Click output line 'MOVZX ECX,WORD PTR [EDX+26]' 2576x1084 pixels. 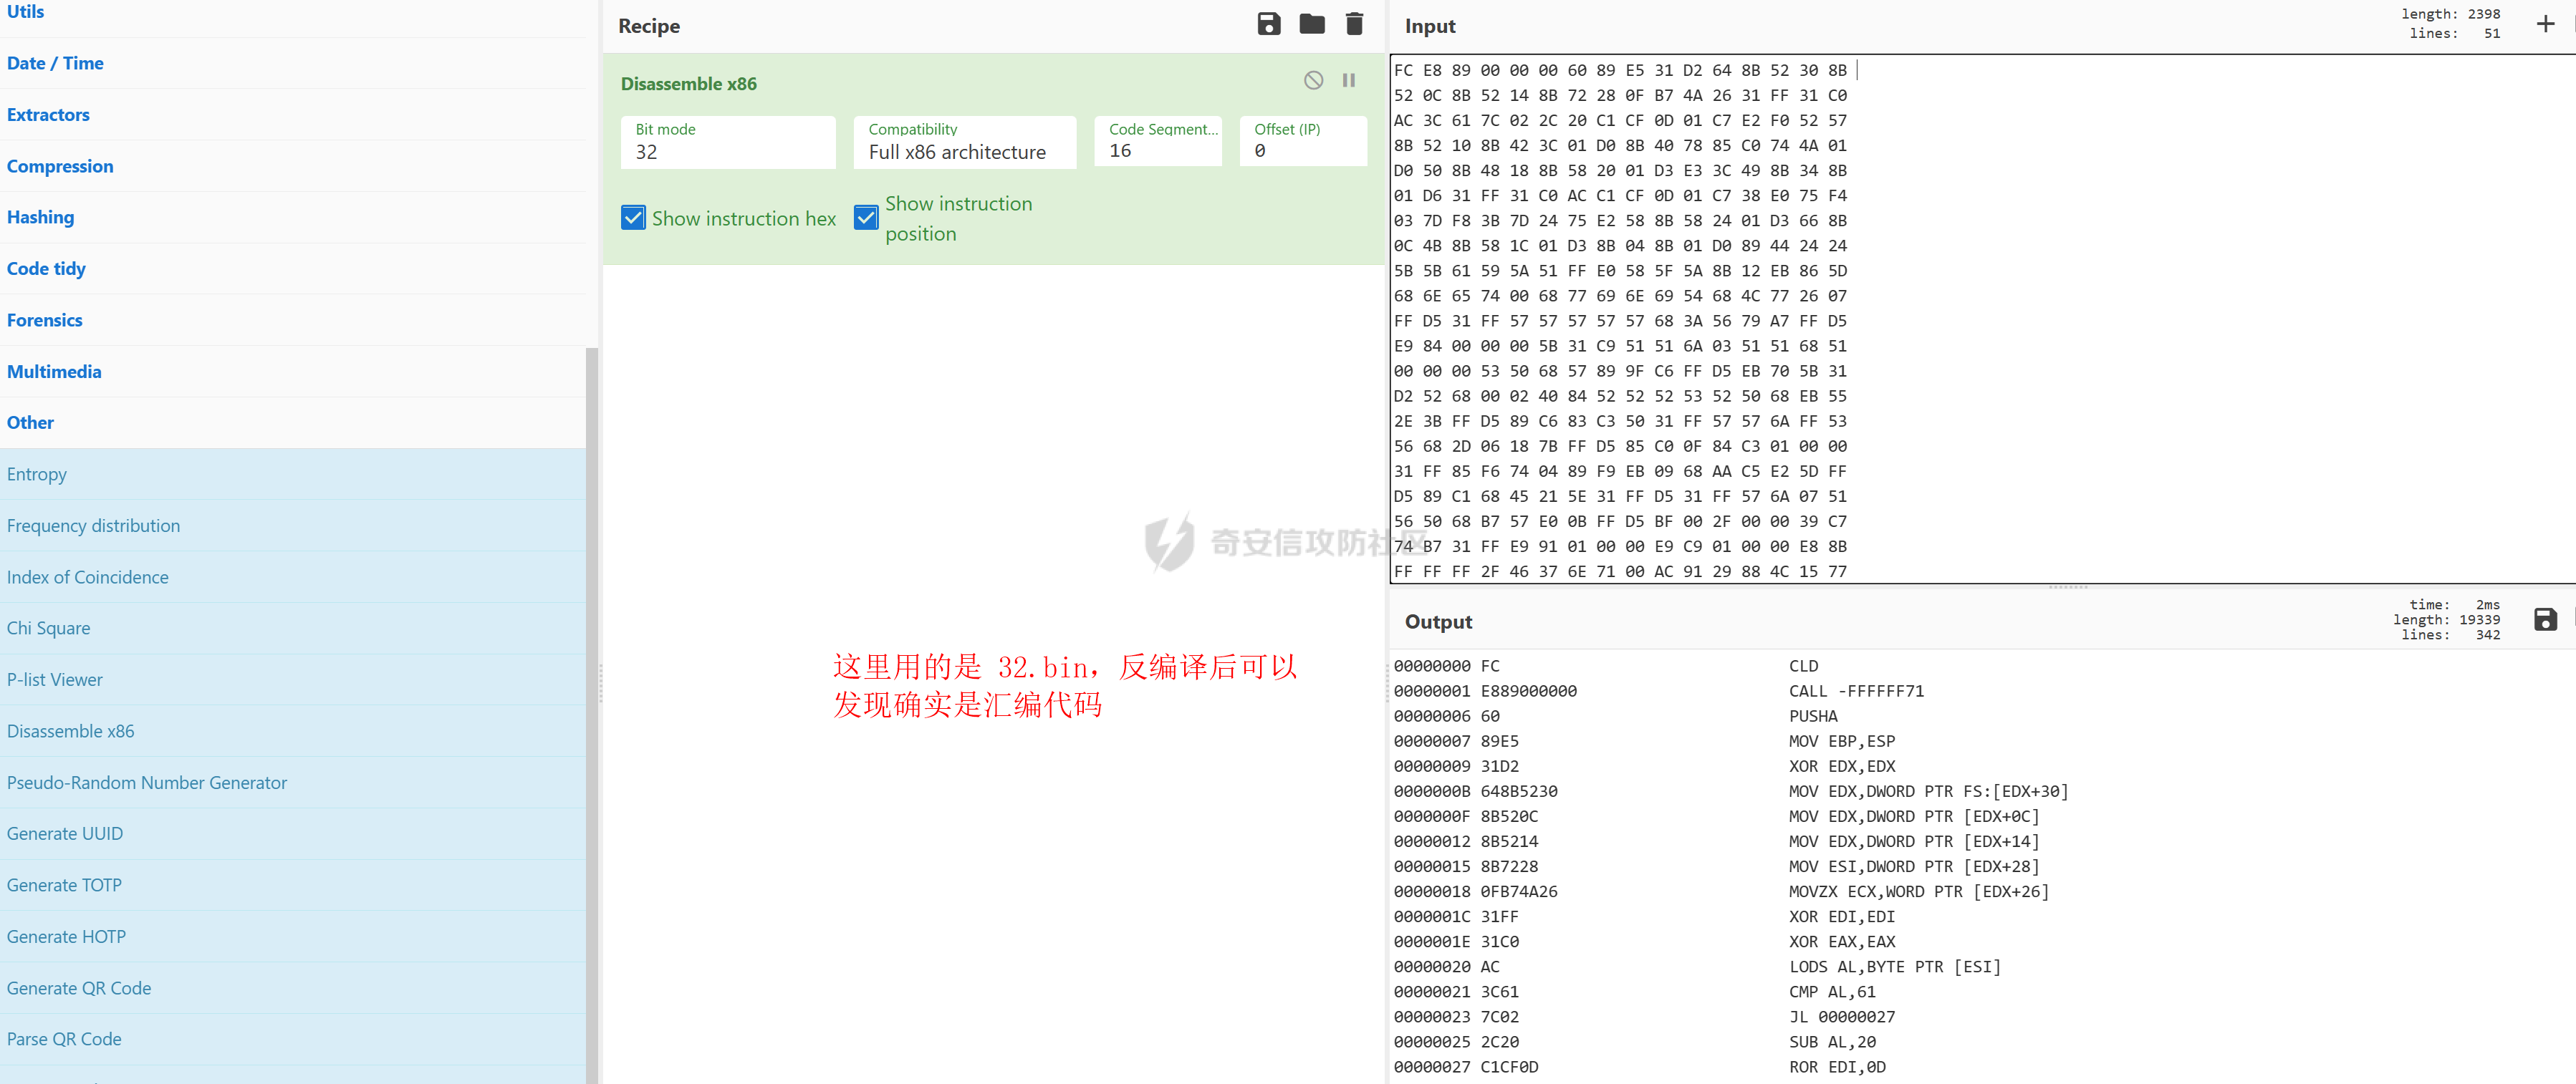[x=1919, y=892]
